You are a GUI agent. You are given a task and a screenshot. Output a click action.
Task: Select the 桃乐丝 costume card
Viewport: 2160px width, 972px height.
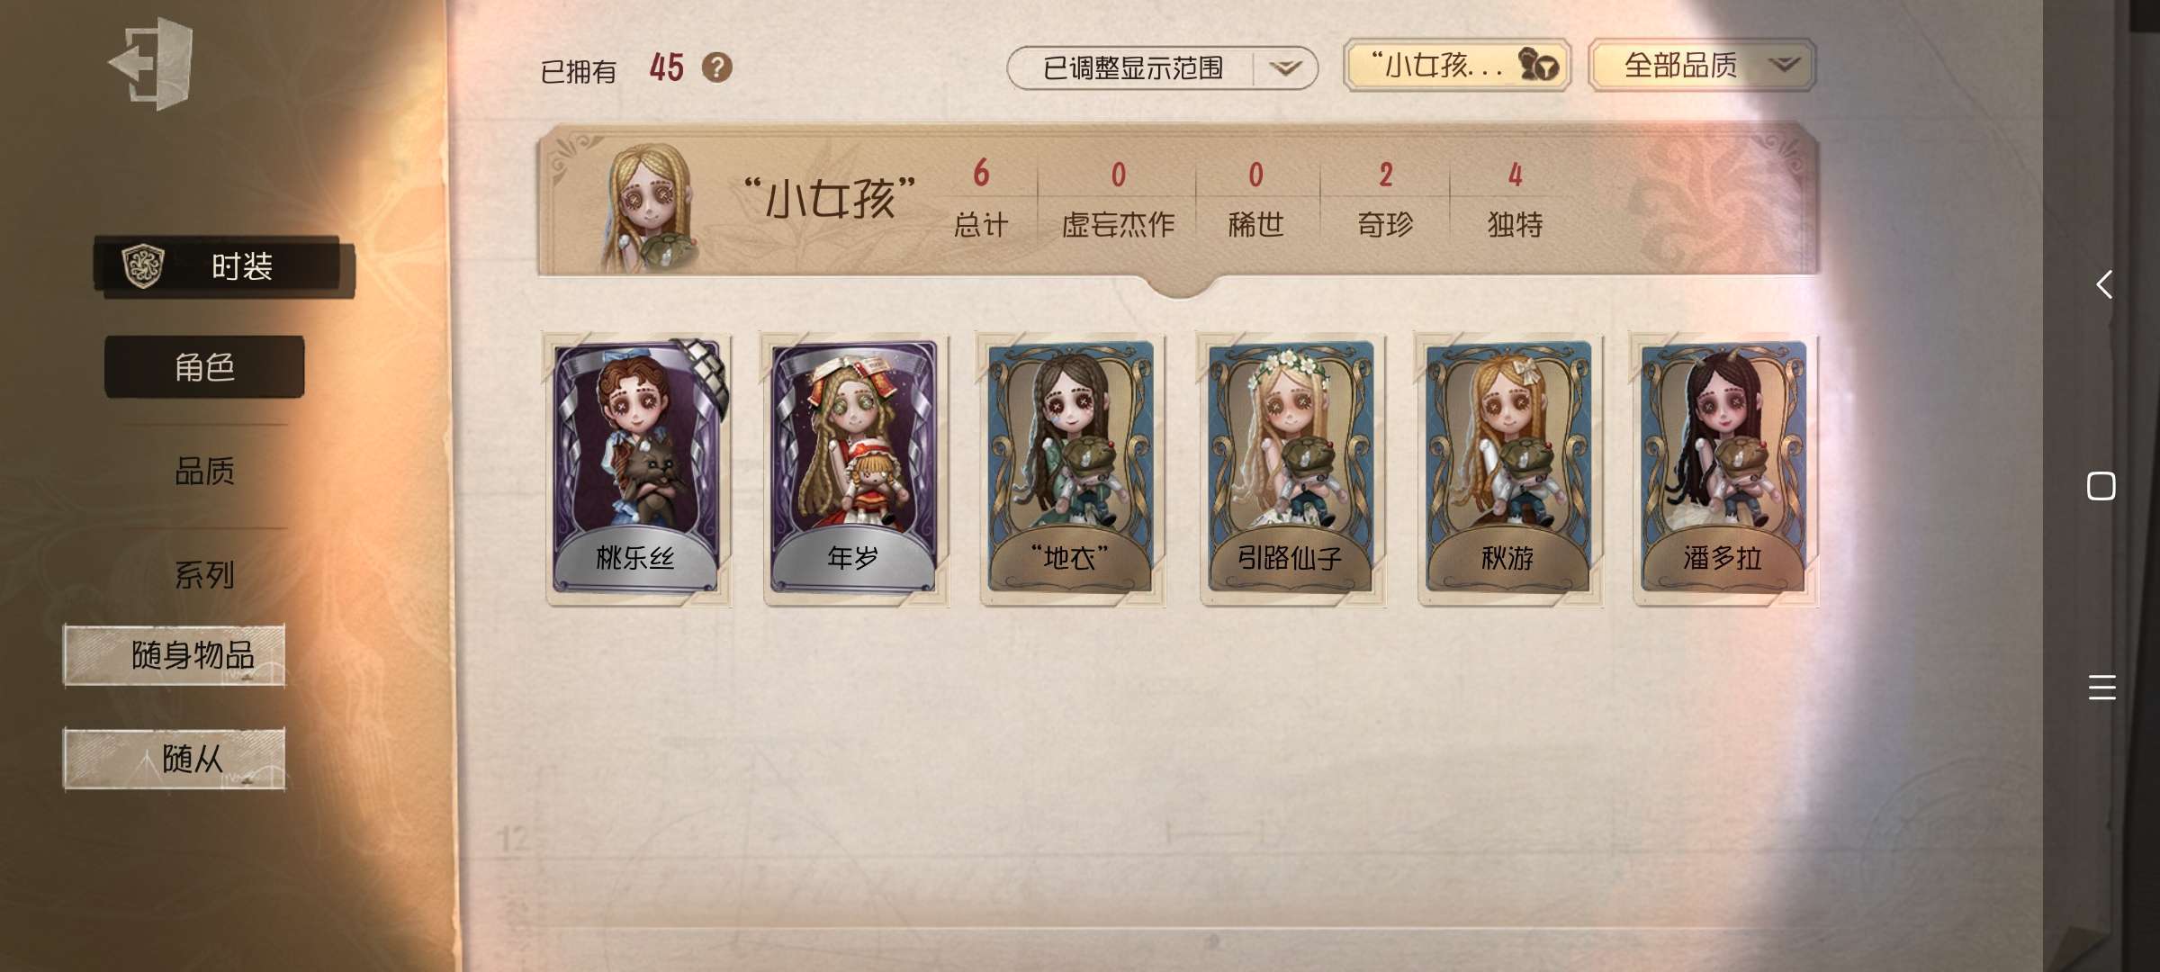[637, 470]
